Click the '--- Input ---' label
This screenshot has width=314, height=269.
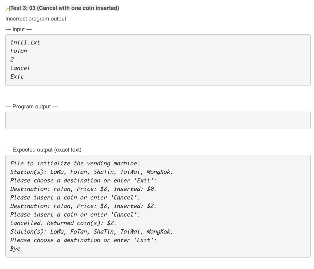point(19,29)
